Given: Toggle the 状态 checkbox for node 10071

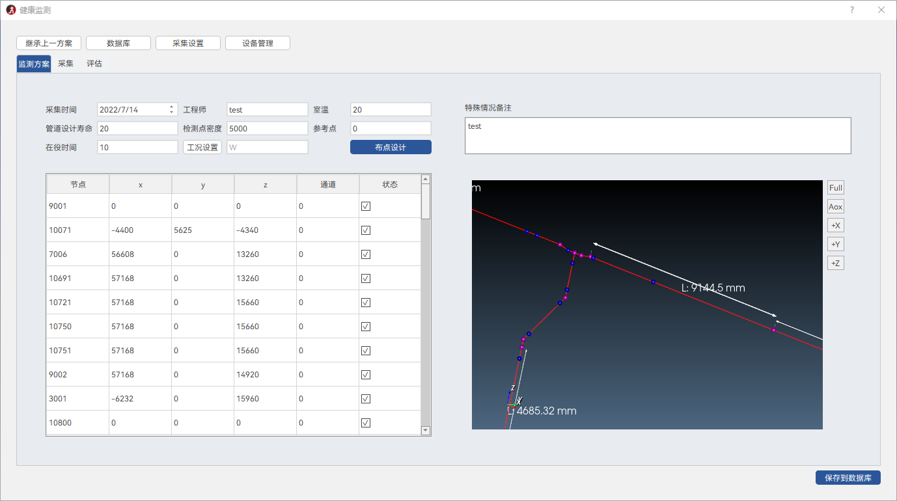Looking at the screenshot, I should 366,230.
